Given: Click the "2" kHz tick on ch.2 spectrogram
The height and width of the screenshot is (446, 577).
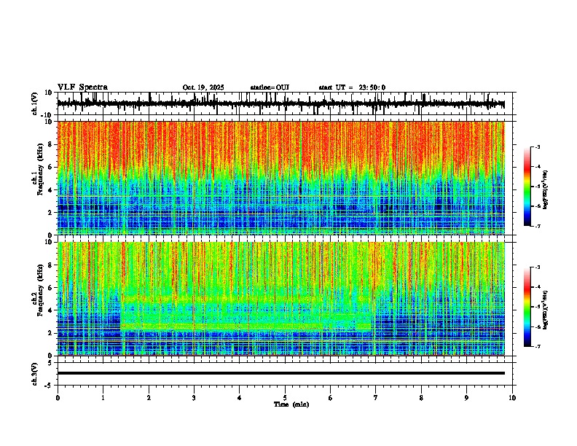Looking at the screenshot, I should coord(50,333).
